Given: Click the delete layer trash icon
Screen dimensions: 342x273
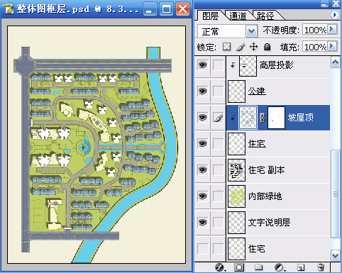Looking at the screenshot, I should tap(321, 267).
